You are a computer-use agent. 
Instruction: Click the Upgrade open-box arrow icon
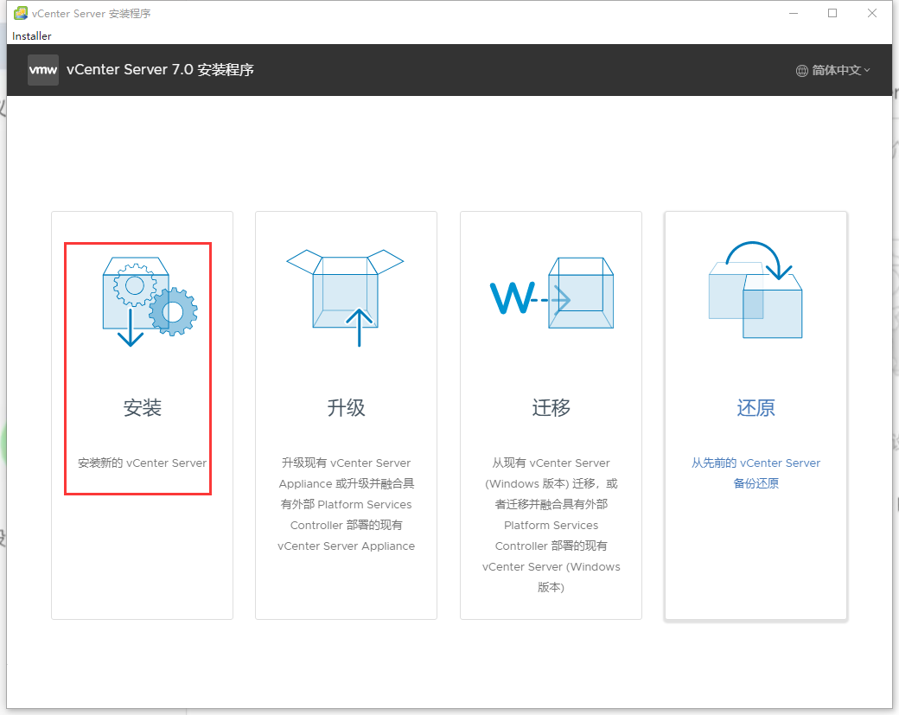(x=345, y=297)
